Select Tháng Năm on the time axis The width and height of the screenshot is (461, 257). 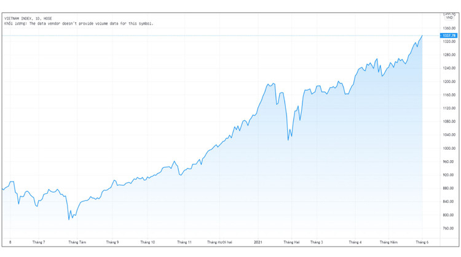click(x=389, y=242)
